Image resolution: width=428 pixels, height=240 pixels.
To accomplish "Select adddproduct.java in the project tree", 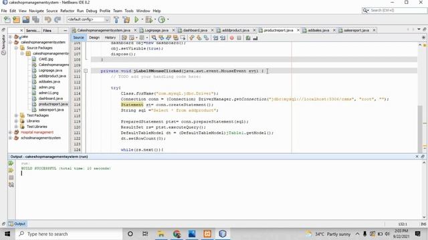I will click(x=52, y=76).
